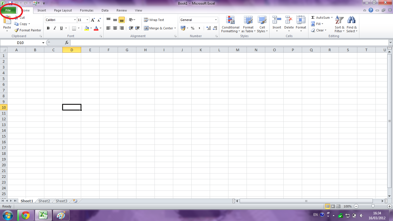This screenshot has height=221, width=393.
Task: Align text to the right
Action: point(122,28)
